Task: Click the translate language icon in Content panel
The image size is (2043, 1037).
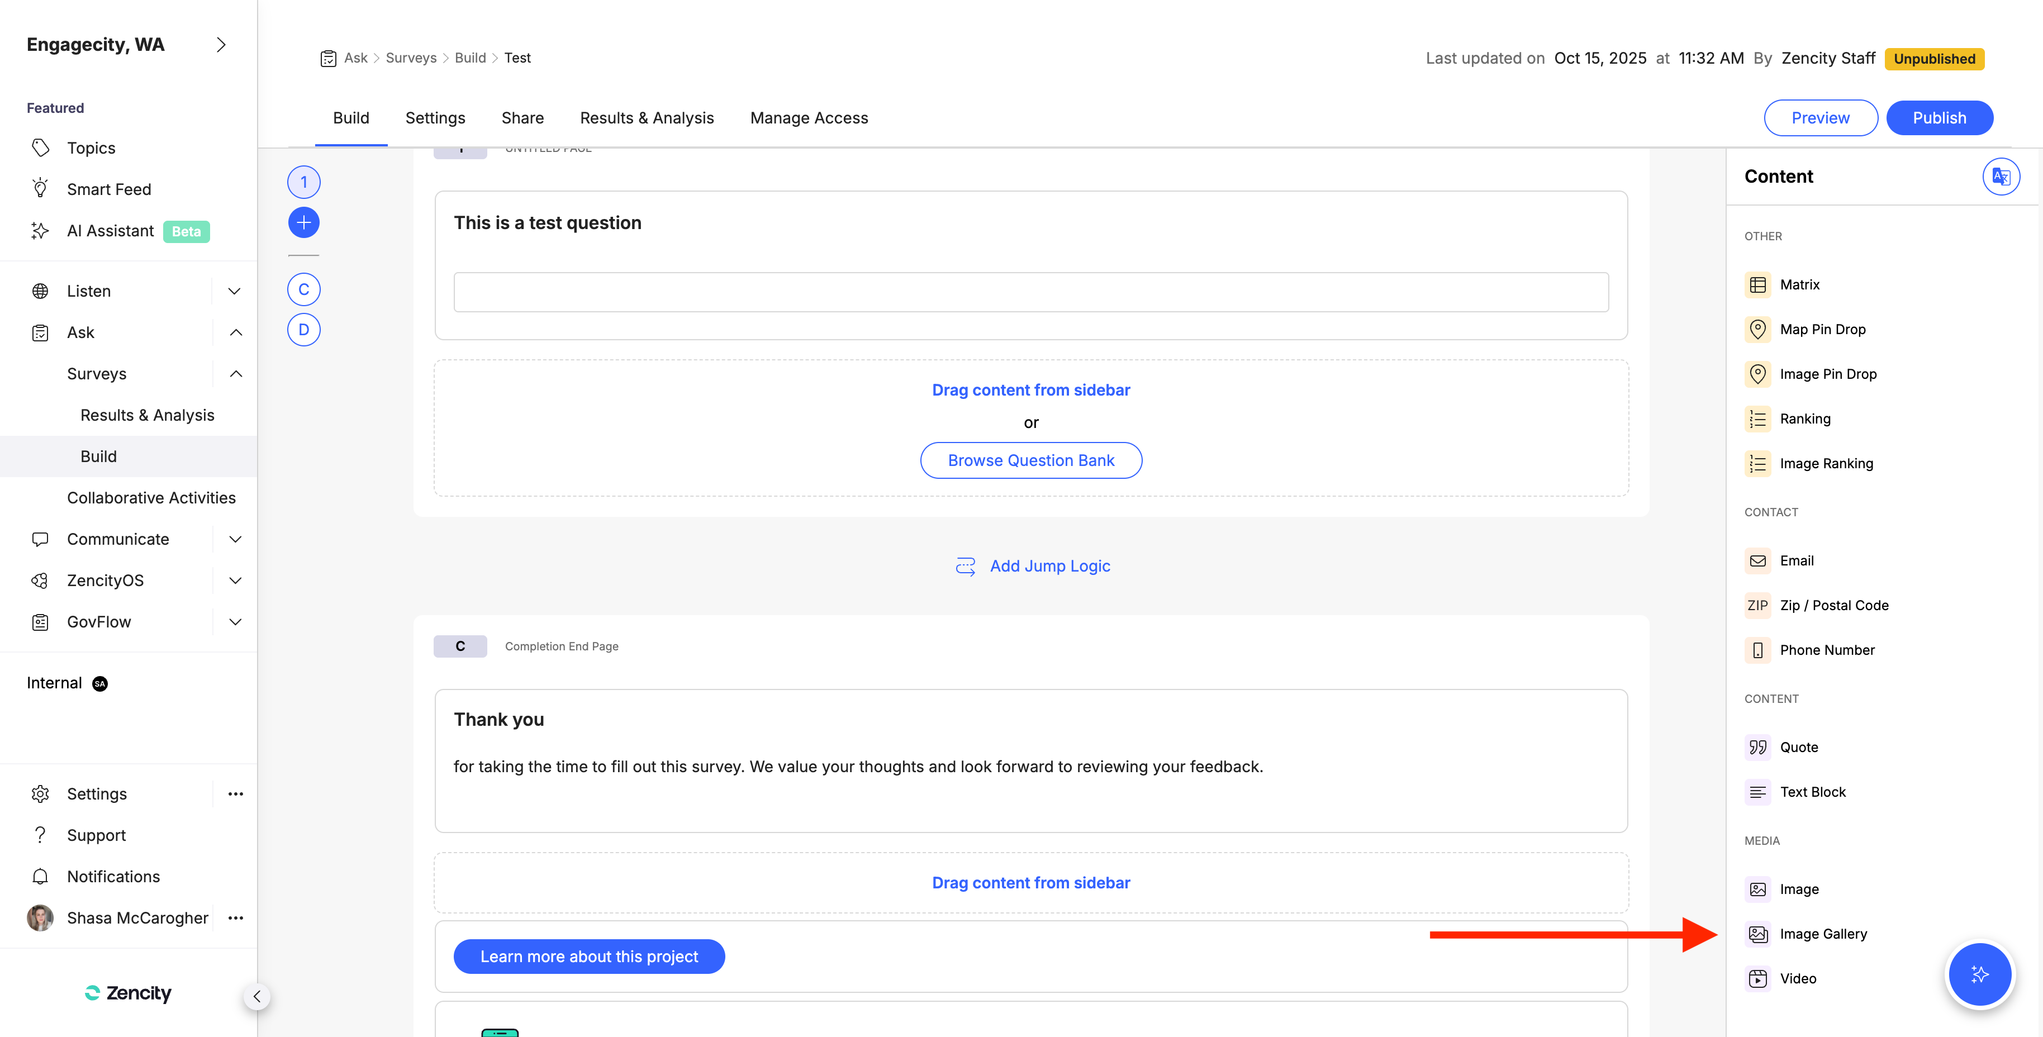Action: (2000, 176)
